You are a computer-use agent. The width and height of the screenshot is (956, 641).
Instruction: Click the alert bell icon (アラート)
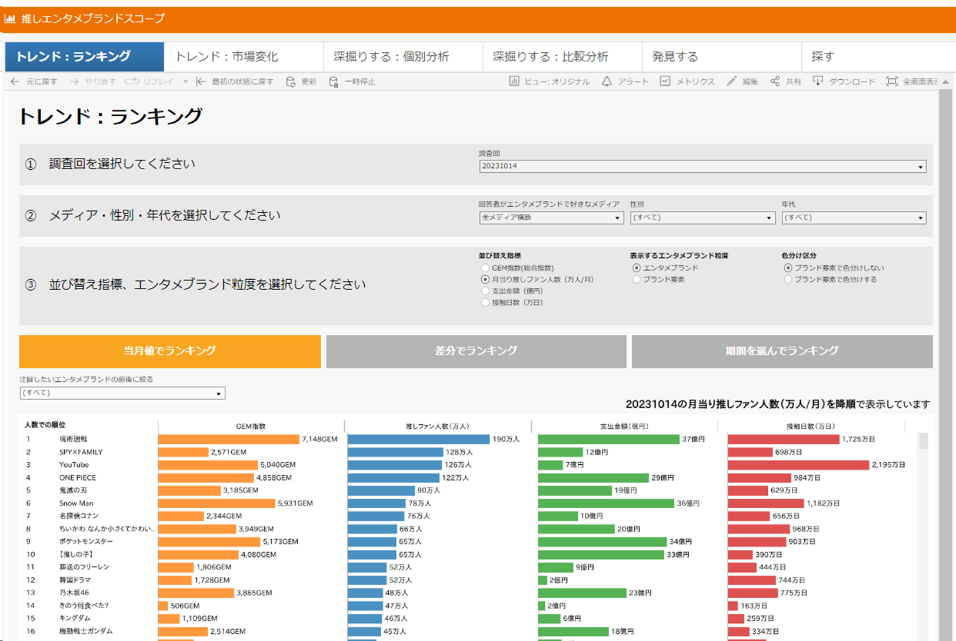pyautogui.click(x=607, y=81)
